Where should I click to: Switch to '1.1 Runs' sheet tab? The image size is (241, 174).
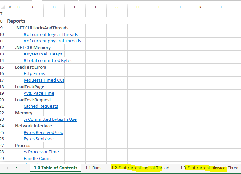click(x=93, y=168)
